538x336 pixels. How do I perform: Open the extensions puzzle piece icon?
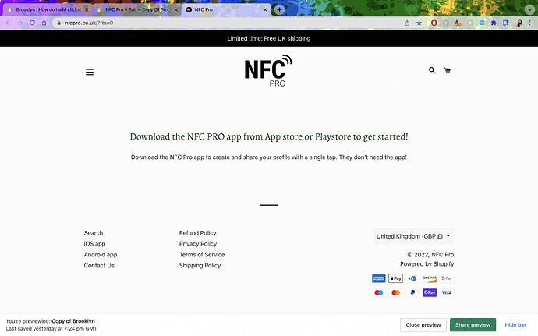[x=494, y=23]
